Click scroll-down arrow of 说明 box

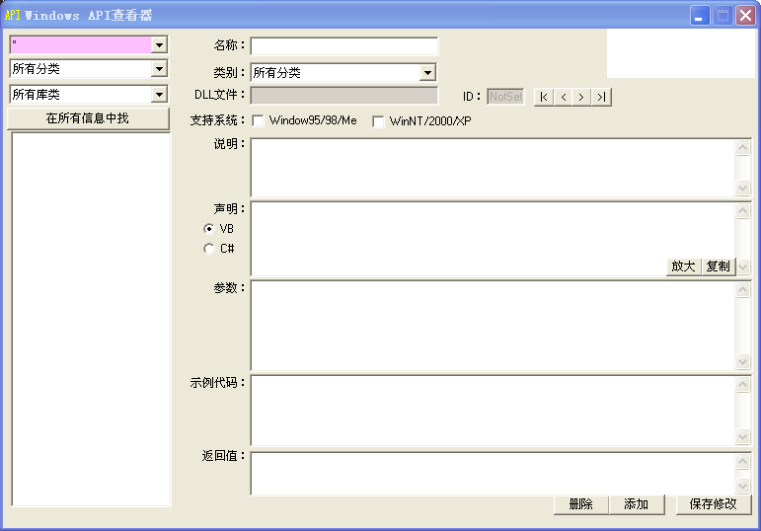tap(742, 188)
